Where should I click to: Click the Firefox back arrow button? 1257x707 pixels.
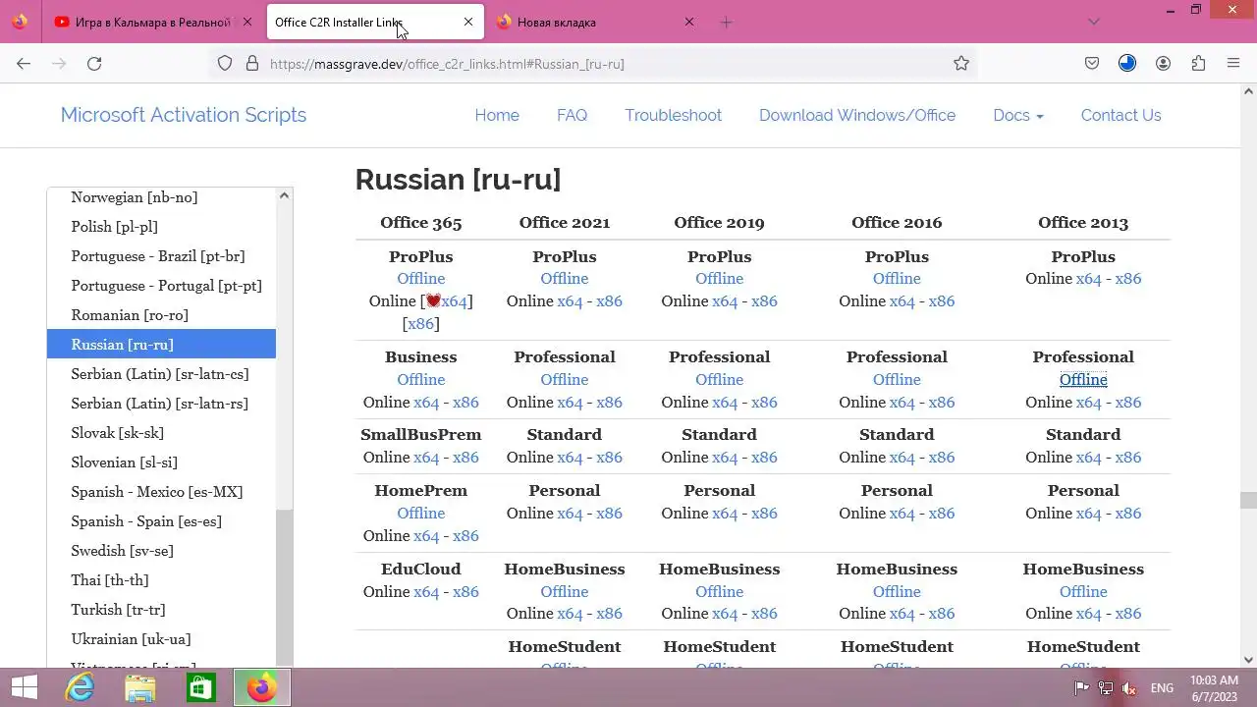click(x=24, y=64)
